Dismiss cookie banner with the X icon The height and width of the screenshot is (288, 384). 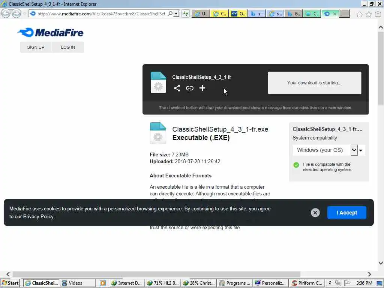[315, 213]
